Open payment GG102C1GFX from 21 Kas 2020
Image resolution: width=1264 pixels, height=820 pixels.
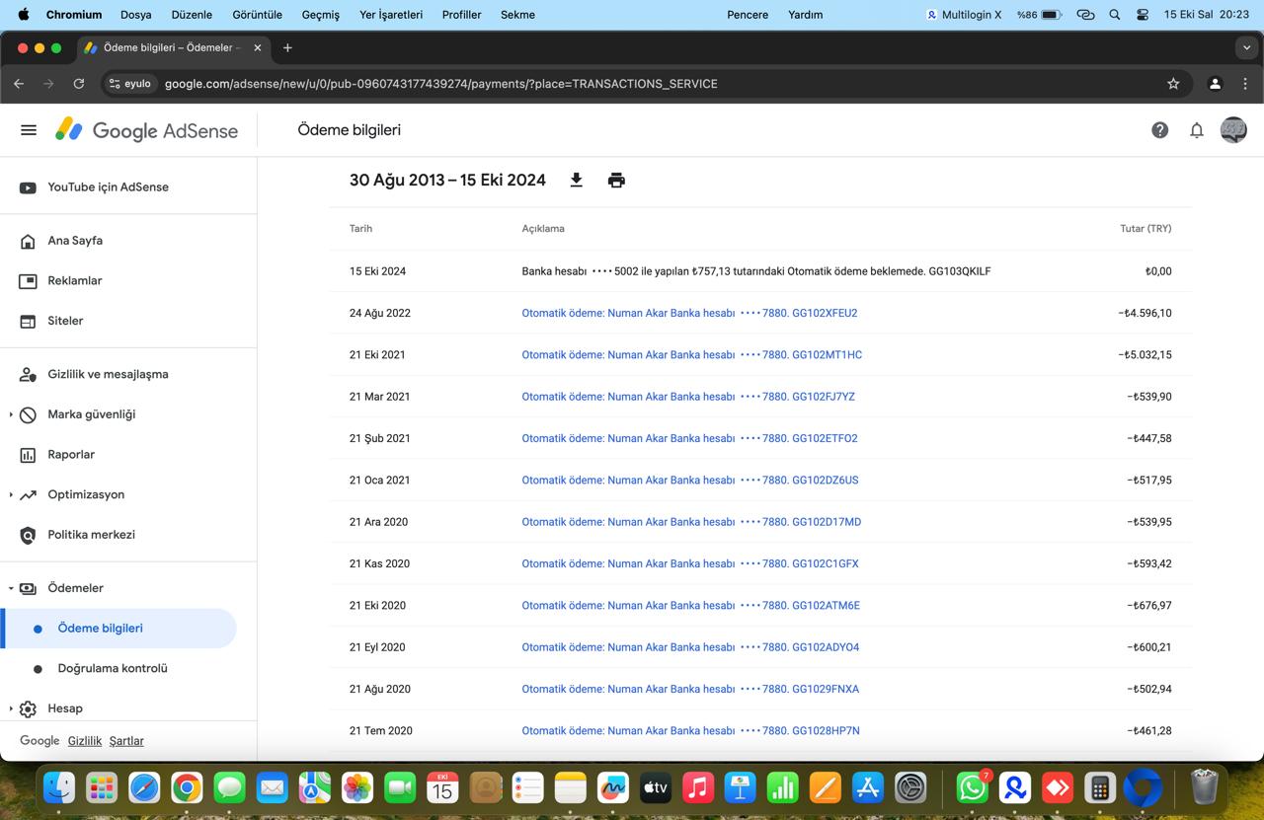coord(690,563)
